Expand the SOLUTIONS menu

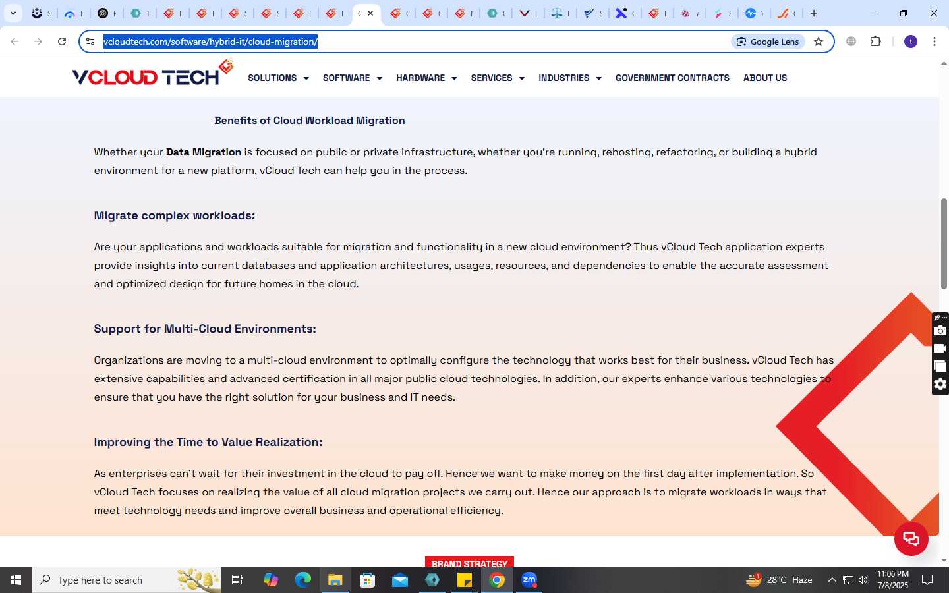point(278,78)
